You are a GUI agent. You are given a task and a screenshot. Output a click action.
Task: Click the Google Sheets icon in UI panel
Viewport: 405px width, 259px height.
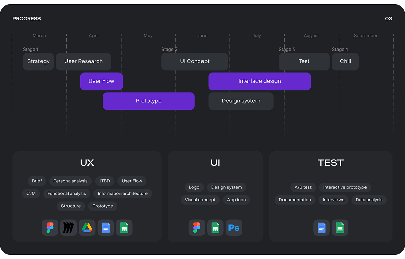(x=215, y=228)
